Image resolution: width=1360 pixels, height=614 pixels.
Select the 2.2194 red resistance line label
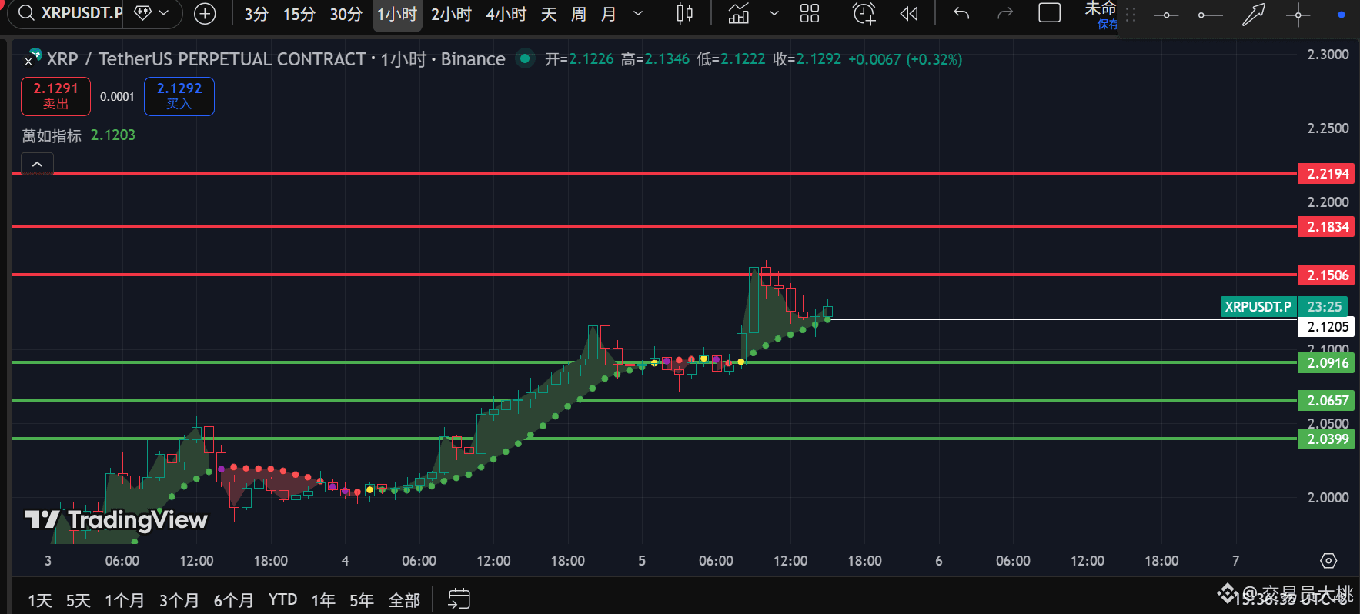1326,174
